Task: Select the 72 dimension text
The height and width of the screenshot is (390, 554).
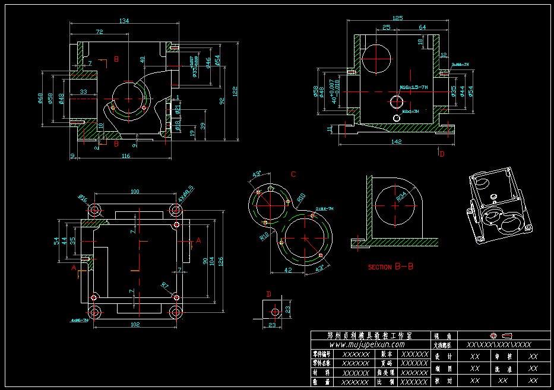Action: pyautogui.click(x=100, y=32)
